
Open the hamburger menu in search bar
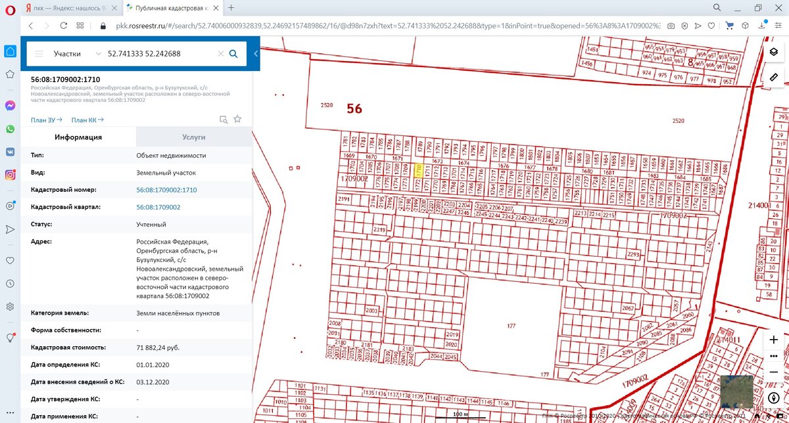(x=39, y=54)
